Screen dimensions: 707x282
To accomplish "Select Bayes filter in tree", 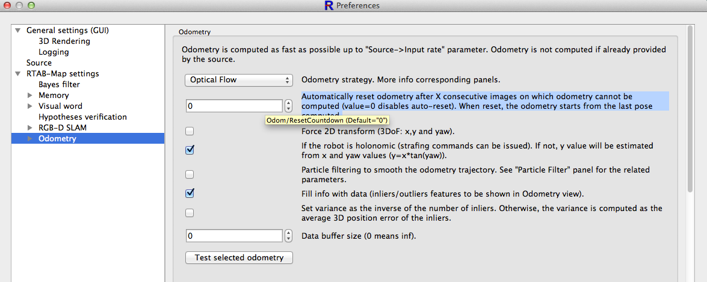I will click(x=59, y=85).
